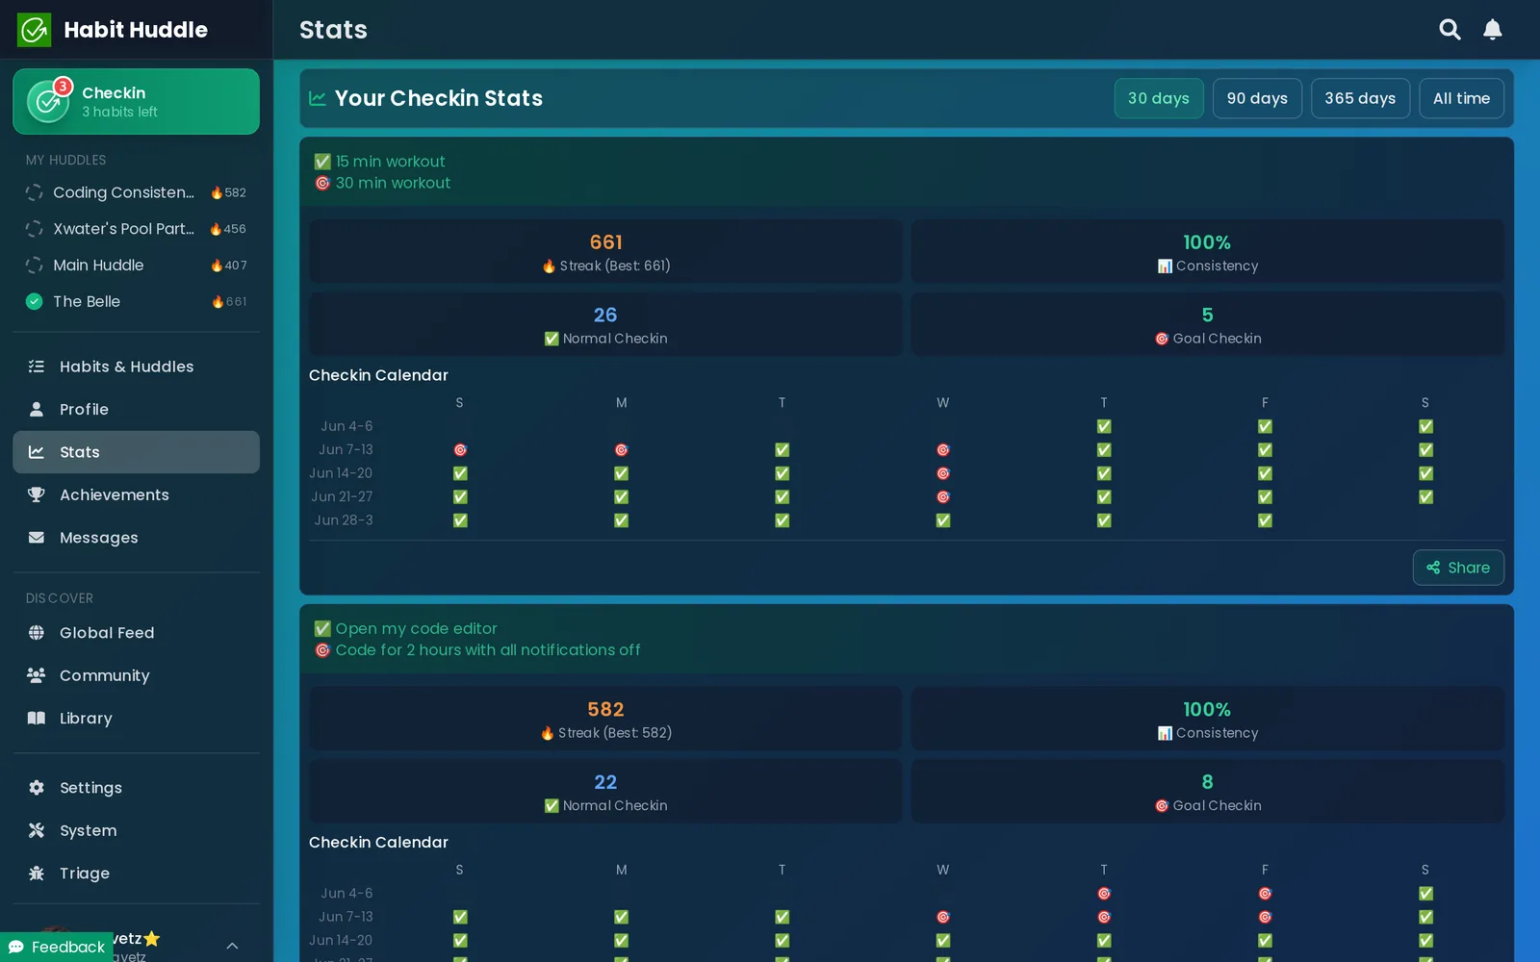Click the Feedback chat bubble icon

(16, 948)
